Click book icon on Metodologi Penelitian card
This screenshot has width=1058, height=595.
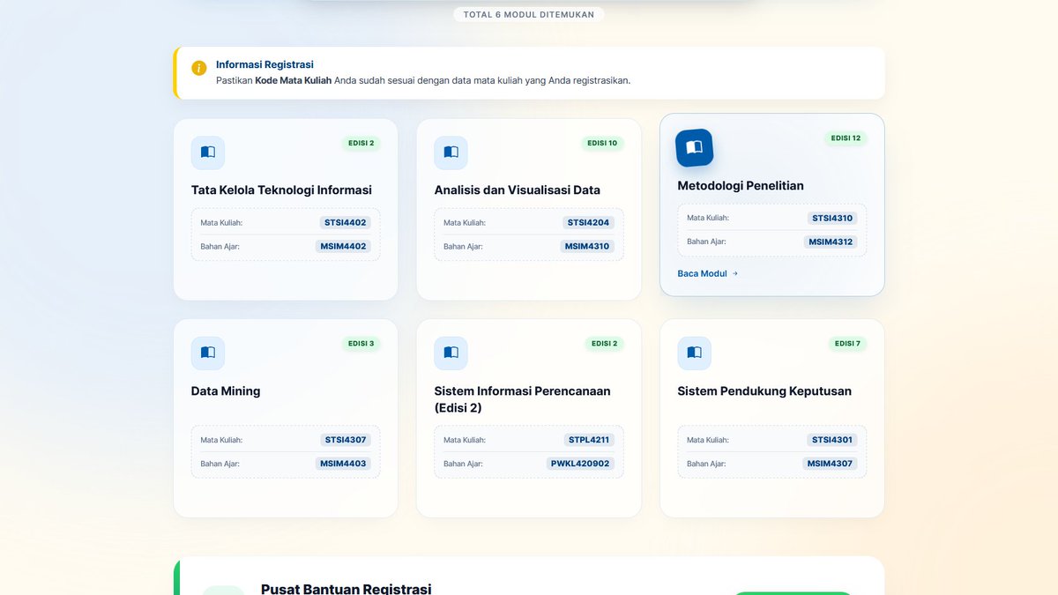[x=694, y=148]
